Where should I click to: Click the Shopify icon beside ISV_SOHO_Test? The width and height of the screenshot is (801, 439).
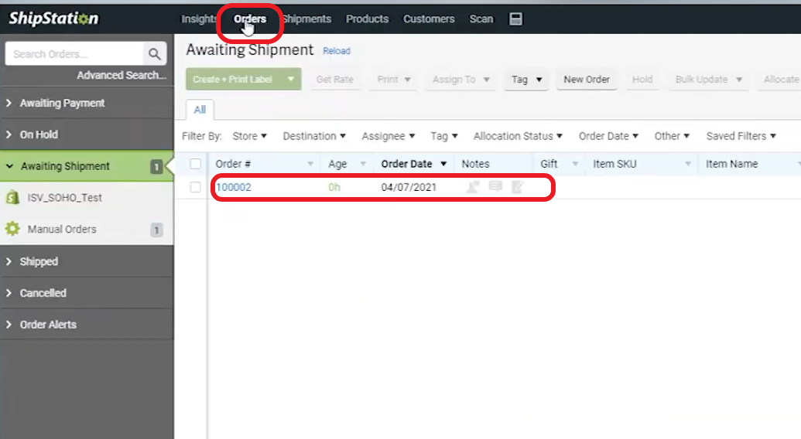12,198
